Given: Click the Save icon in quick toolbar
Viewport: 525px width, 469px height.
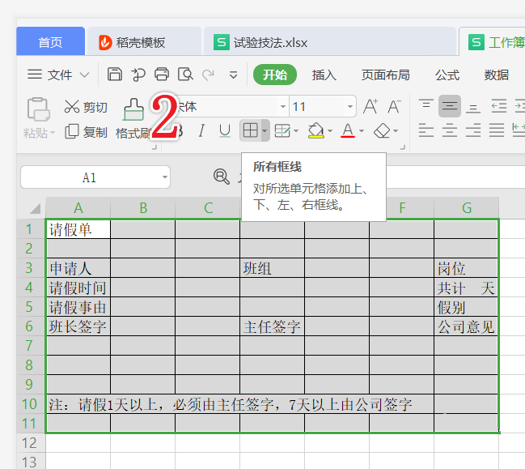Looking at the screenshot, I should coord(115,74).
